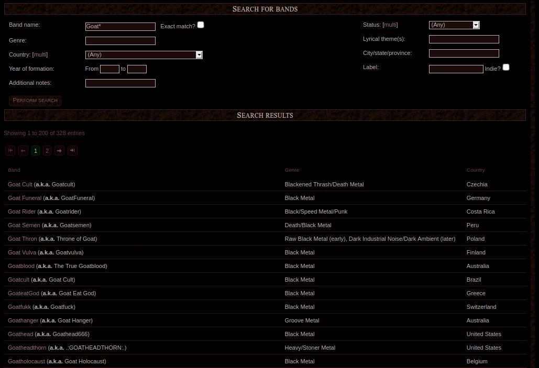The image size is (539, 368).
Task: Go to next results page arrow
Action: [x=60, y=151]
